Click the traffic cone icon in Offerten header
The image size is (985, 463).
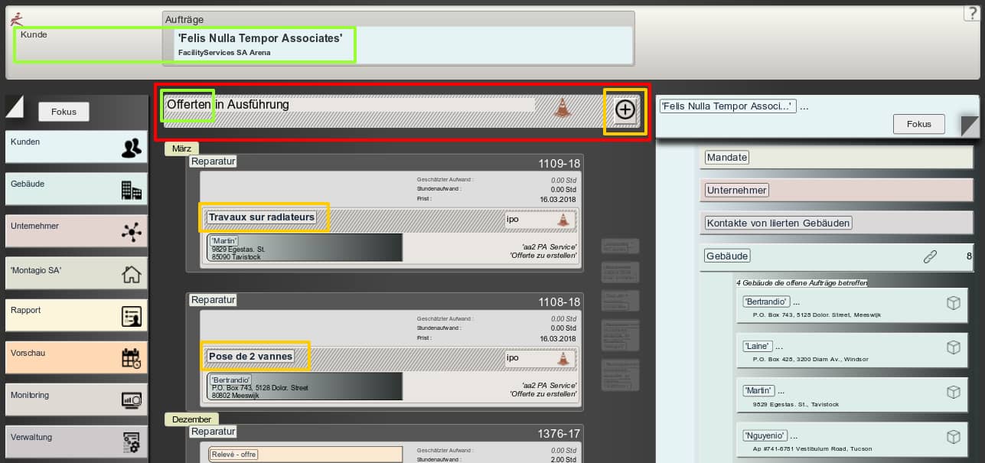(563, 109)
